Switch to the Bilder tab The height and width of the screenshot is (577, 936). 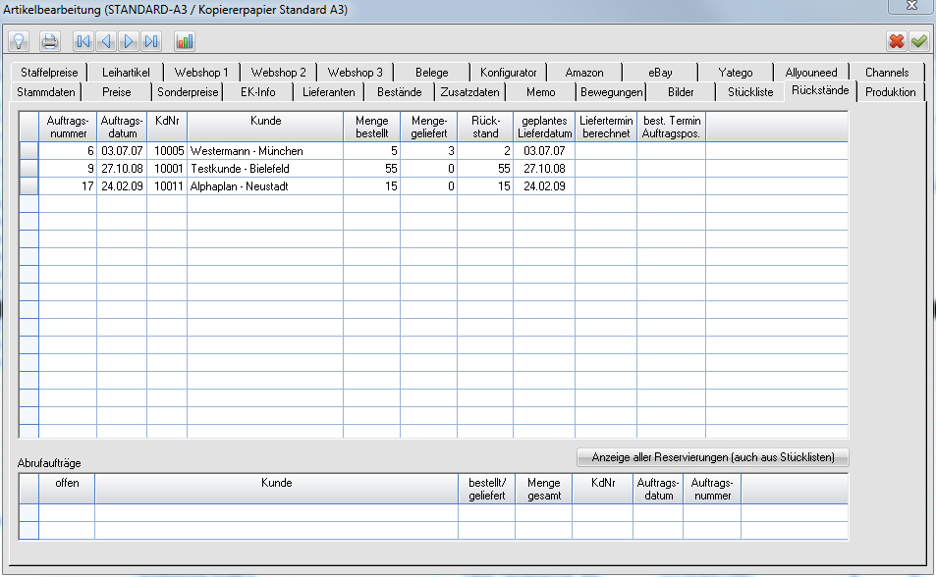click(x=681, y=92)
